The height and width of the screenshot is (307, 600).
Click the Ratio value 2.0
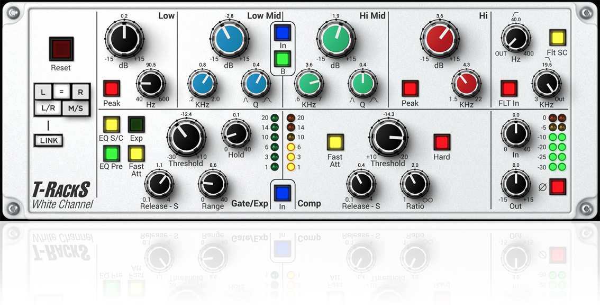pyautogui.click(x=415, y=165)
